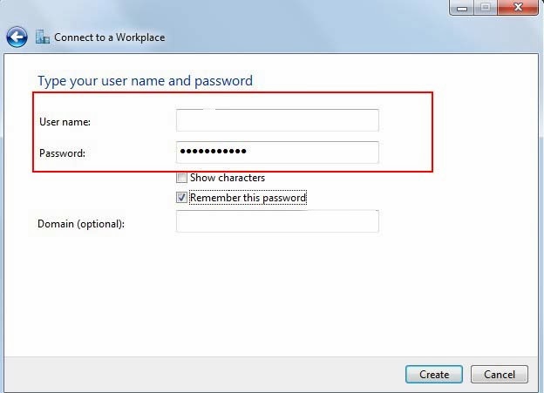This screenshot has height=393, width=544.
Task: Click the Connect to a Workplace title text
Action: pos(109,37)
